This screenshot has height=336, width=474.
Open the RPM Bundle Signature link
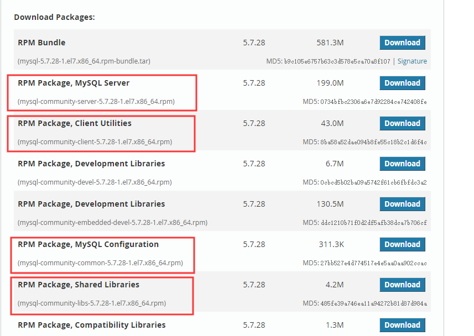pos(412,61)
